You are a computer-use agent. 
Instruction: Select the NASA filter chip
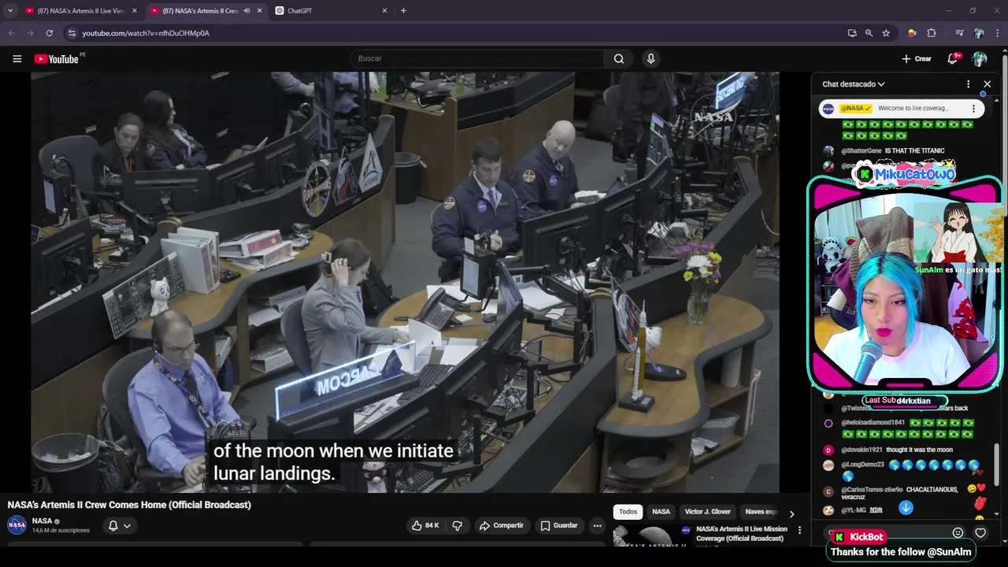point(661,512)
